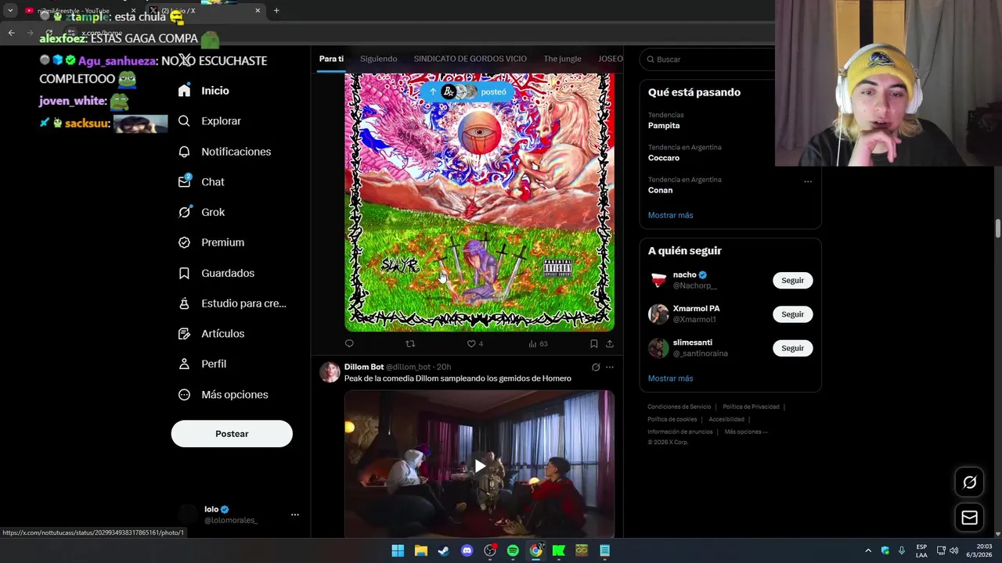Switch to the Para ti tab
Viewport: 1002px width, 563px height.
coord(331,59)
